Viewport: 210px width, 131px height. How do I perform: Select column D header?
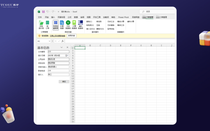tap(111, 45)
